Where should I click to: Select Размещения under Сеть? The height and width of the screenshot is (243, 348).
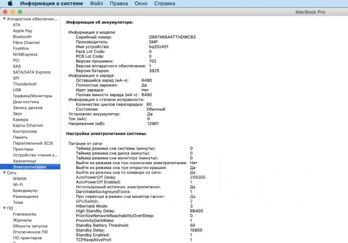coord(26,196)
